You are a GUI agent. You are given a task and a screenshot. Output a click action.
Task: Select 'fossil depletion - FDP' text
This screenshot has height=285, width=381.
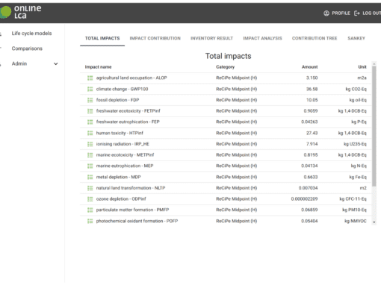[x=117, y=100]
